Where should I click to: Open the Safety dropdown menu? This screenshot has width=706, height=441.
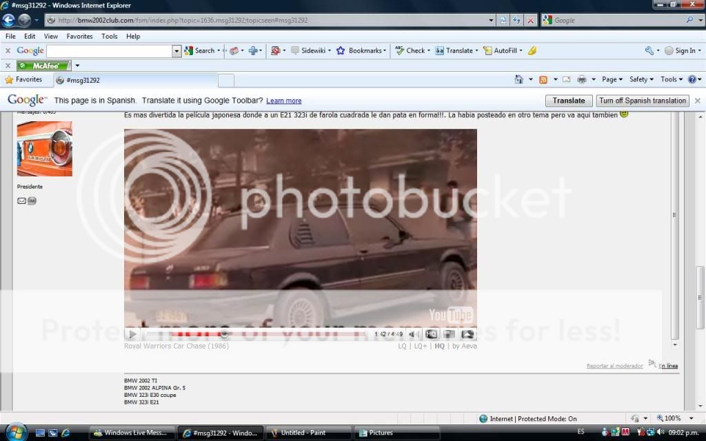(x=641, y=80)
